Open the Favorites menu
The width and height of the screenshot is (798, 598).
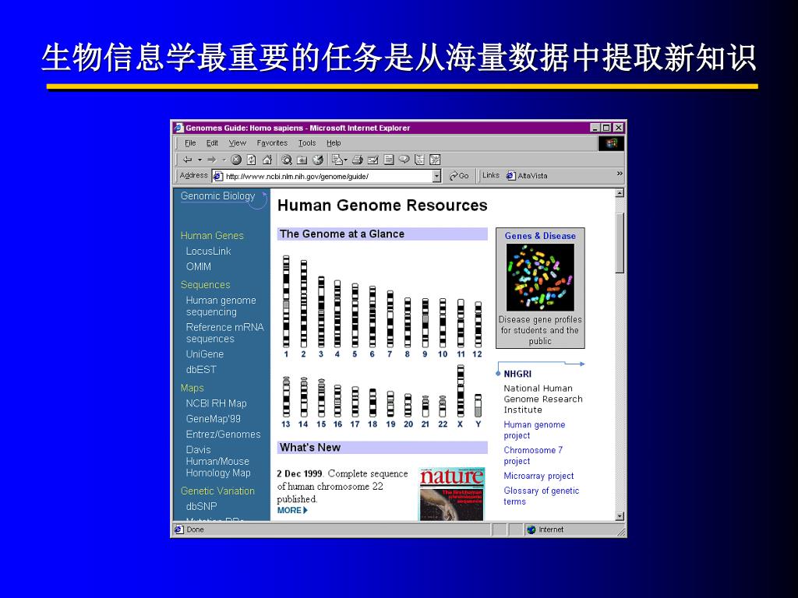[x=272, y=143]
